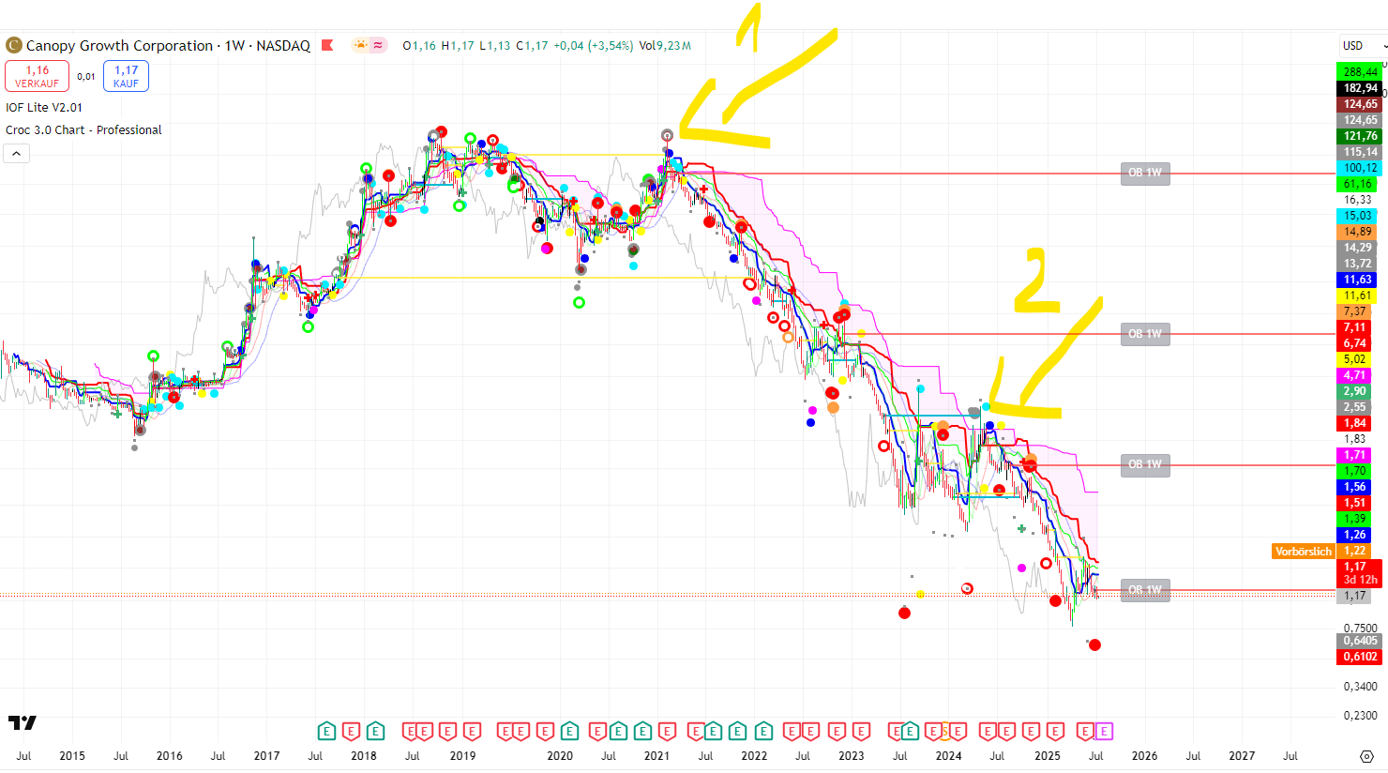Collapse the indicator legend with the chevron
The height and width of the screenshot is (773, 1388).
[x=17, y=154]
